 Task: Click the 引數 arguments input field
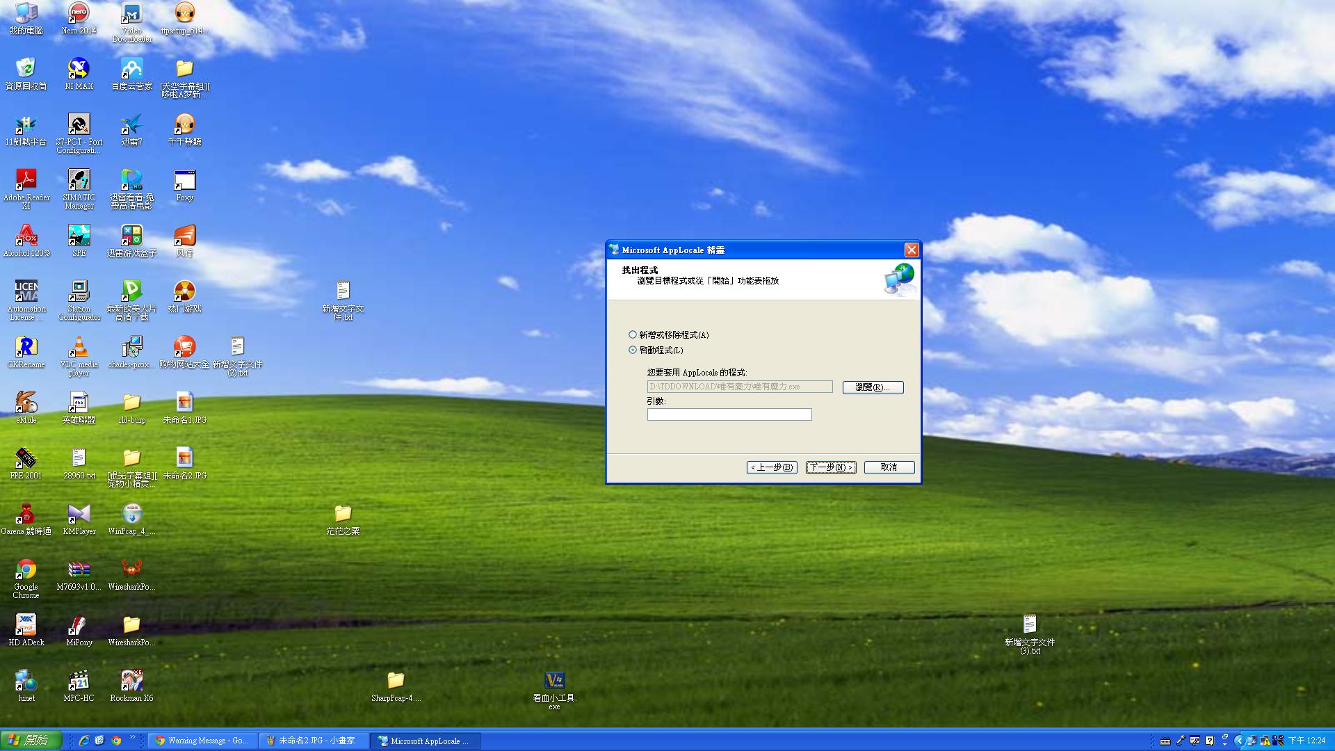[729, 414]
